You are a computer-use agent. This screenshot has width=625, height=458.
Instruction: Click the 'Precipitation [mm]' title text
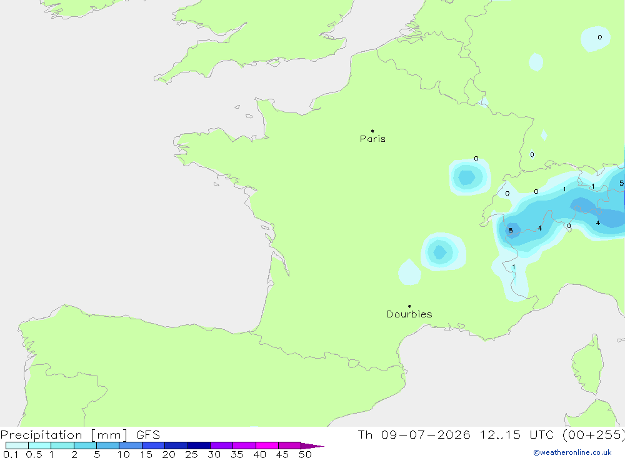[64, 435]
